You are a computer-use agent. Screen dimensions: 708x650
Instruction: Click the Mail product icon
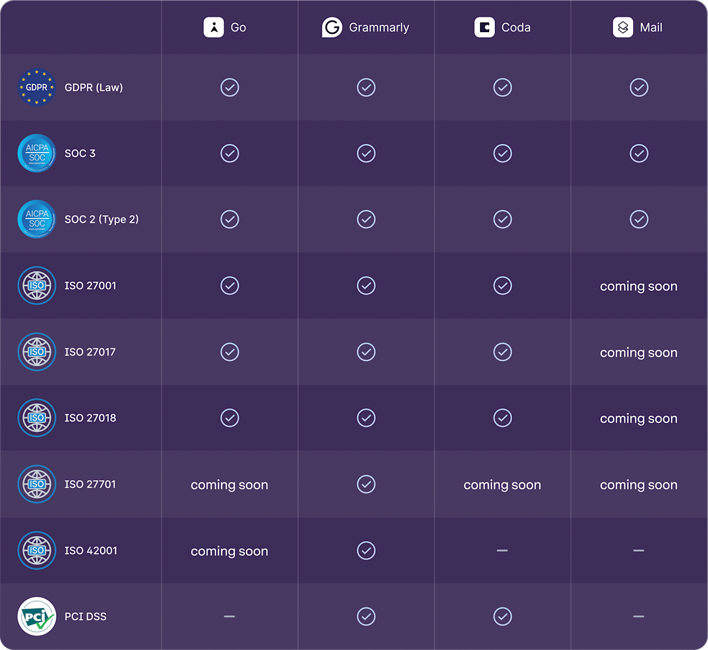tap(623, 27)
